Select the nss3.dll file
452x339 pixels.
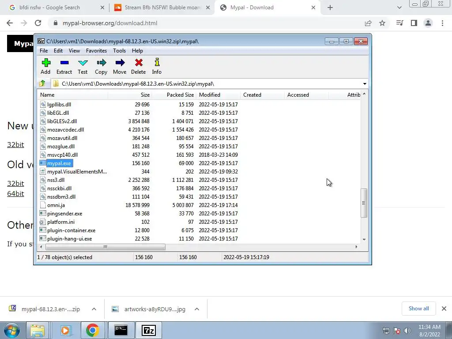coord(56,180)
